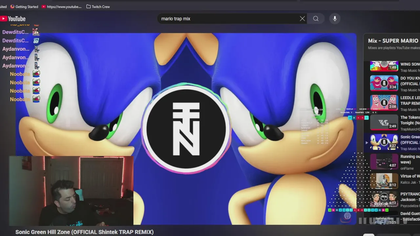Open the Twitch Crew bookmarks folder

click(98, 7)
